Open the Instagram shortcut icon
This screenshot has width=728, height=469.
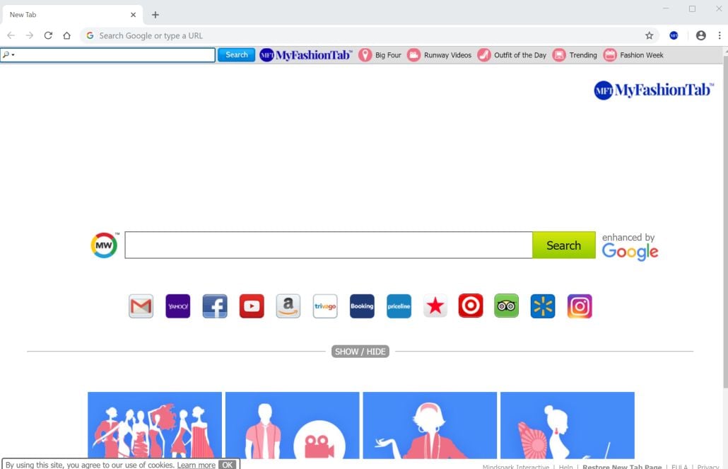click(x=580, y=306)
